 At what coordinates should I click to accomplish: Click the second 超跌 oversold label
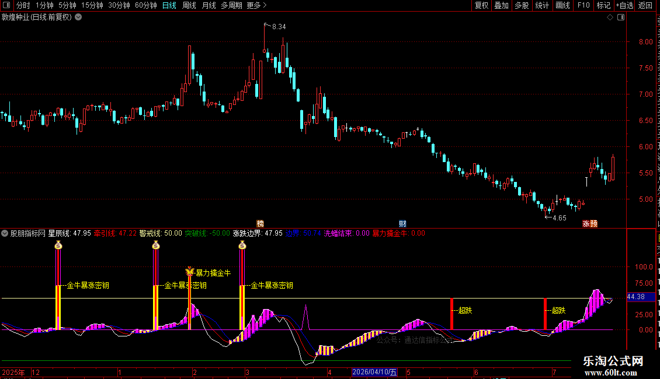point(558,311)
